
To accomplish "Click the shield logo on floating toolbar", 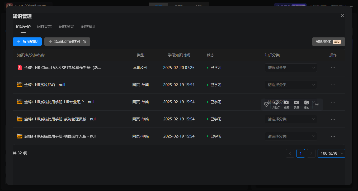I will pos(267,105).
